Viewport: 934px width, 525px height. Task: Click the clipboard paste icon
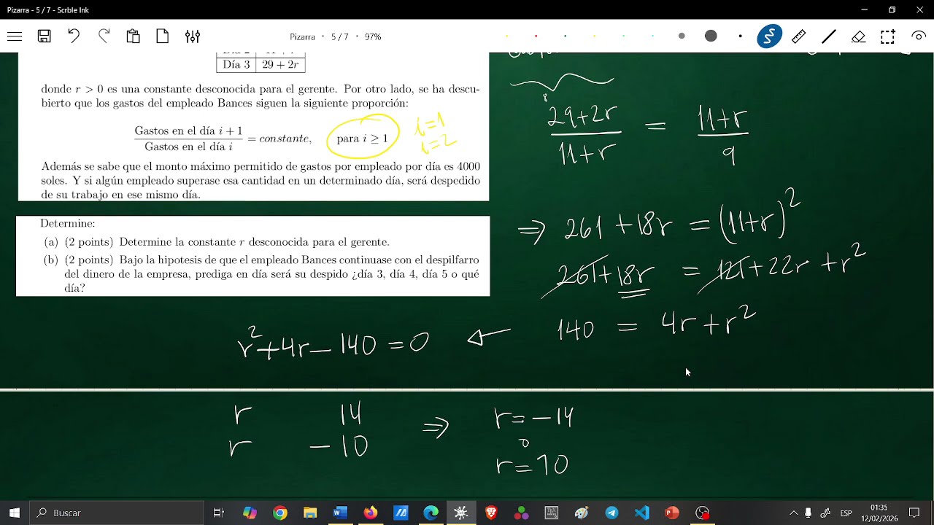[133, 36]
